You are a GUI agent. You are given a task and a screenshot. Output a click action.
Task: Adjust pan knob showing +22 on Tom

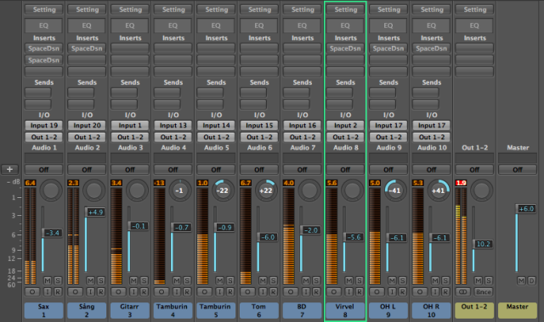(266, 190)
